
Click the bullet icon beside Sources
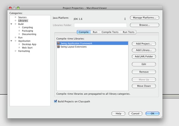click(16, 17)
